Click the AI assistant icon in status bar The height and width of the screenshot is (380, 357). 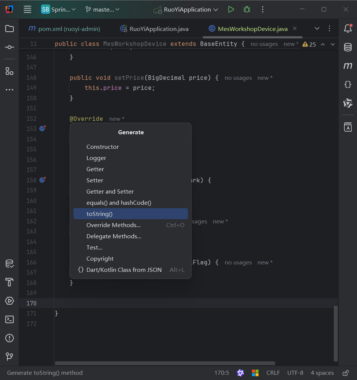(x=240, y=373)
